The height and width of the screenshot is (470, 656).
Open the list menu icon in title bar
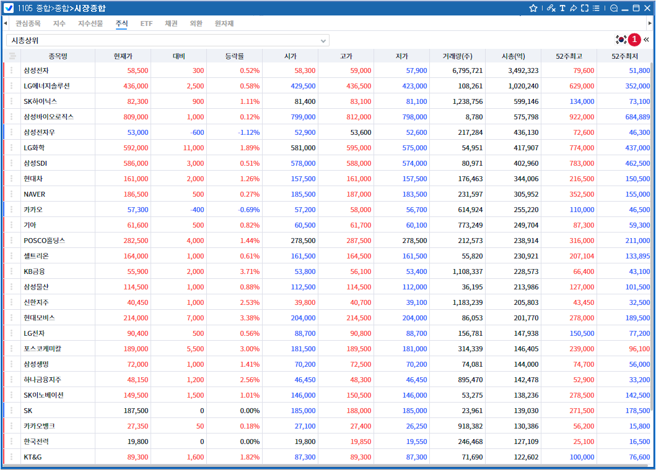(596, 8)
